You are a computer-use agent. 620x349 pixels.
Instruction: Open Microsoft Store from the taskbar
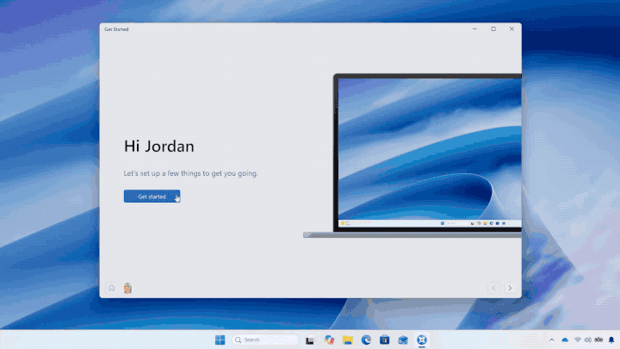coord(384,340)
